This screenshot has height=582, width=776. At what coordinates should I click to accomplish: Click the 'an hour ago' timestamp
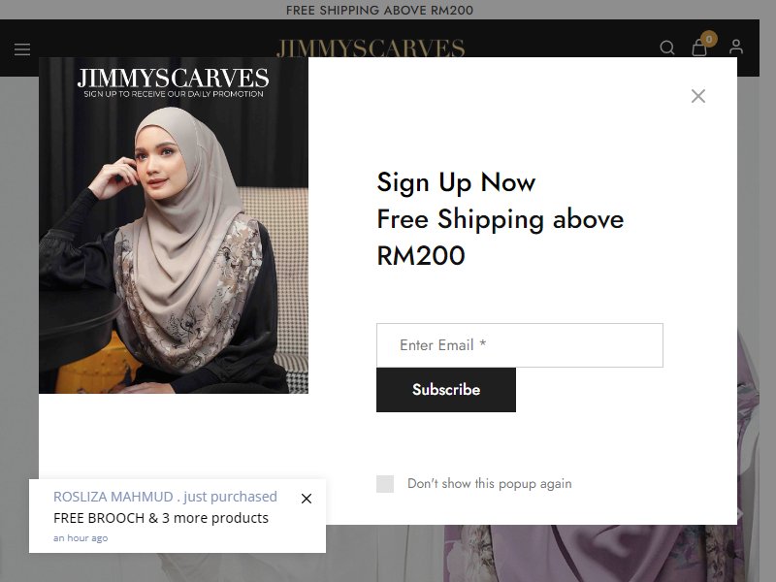click(x=81, y=538)
